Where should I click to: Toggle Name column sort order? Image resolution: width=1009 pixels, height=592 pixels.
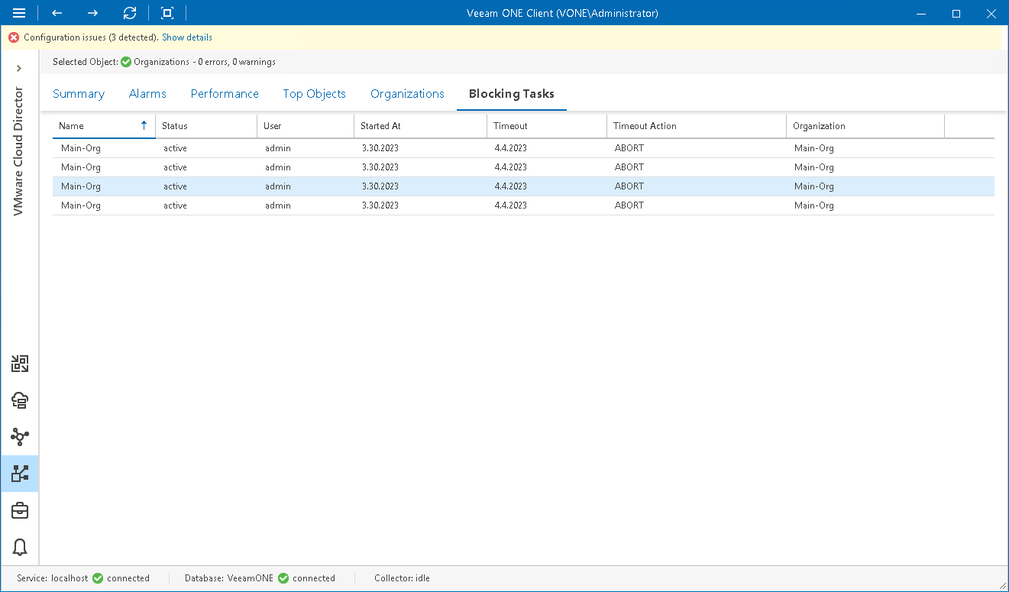pyautogui.click(x=103, y=125)
